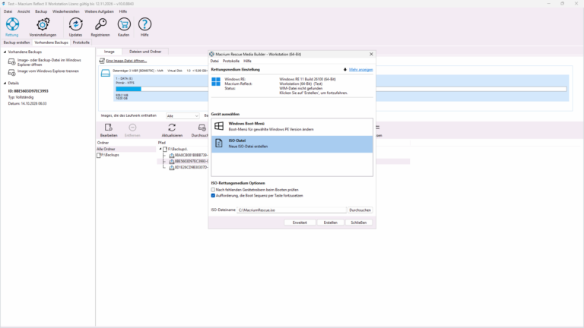Image resolution: width=584 pixels, height=328 pixels.
Task: Click the backup file icon for 8BE5603D97EC3993
Action: click(x=171, y=162)
